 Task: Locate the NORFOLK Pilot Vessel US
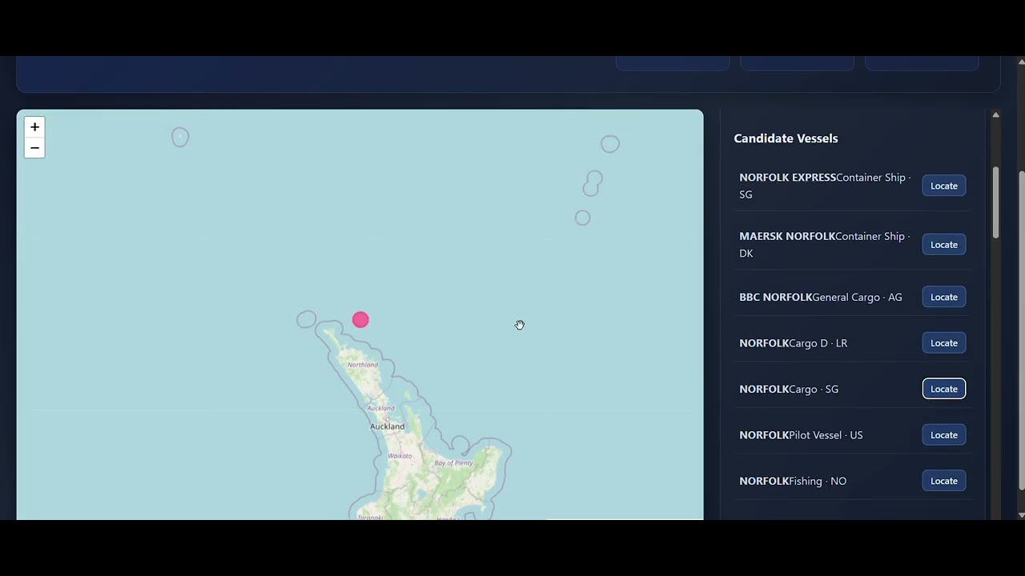(944, 435)
